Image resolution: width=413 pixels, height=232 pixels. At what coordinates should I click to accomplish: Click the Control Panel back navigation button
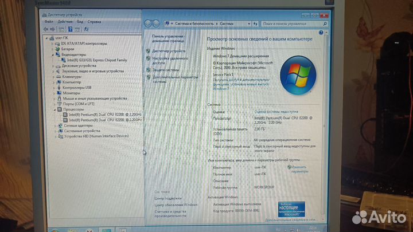149,24
